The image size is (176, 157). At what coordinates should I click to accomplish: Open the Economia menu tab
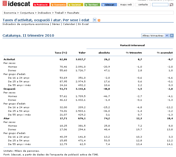(x=58, y=5)
